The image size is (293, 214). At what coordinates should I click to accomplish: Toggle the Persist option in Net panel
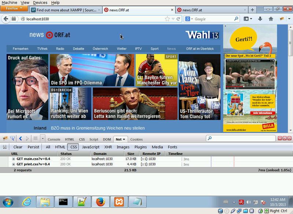[x=33, y=147]
